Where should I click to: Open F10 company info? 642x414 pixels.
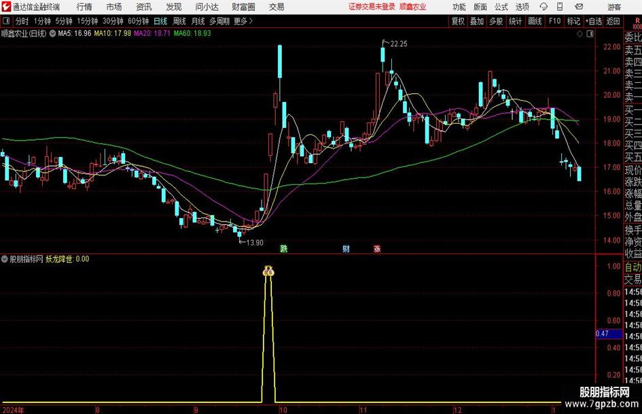[555, 21]
